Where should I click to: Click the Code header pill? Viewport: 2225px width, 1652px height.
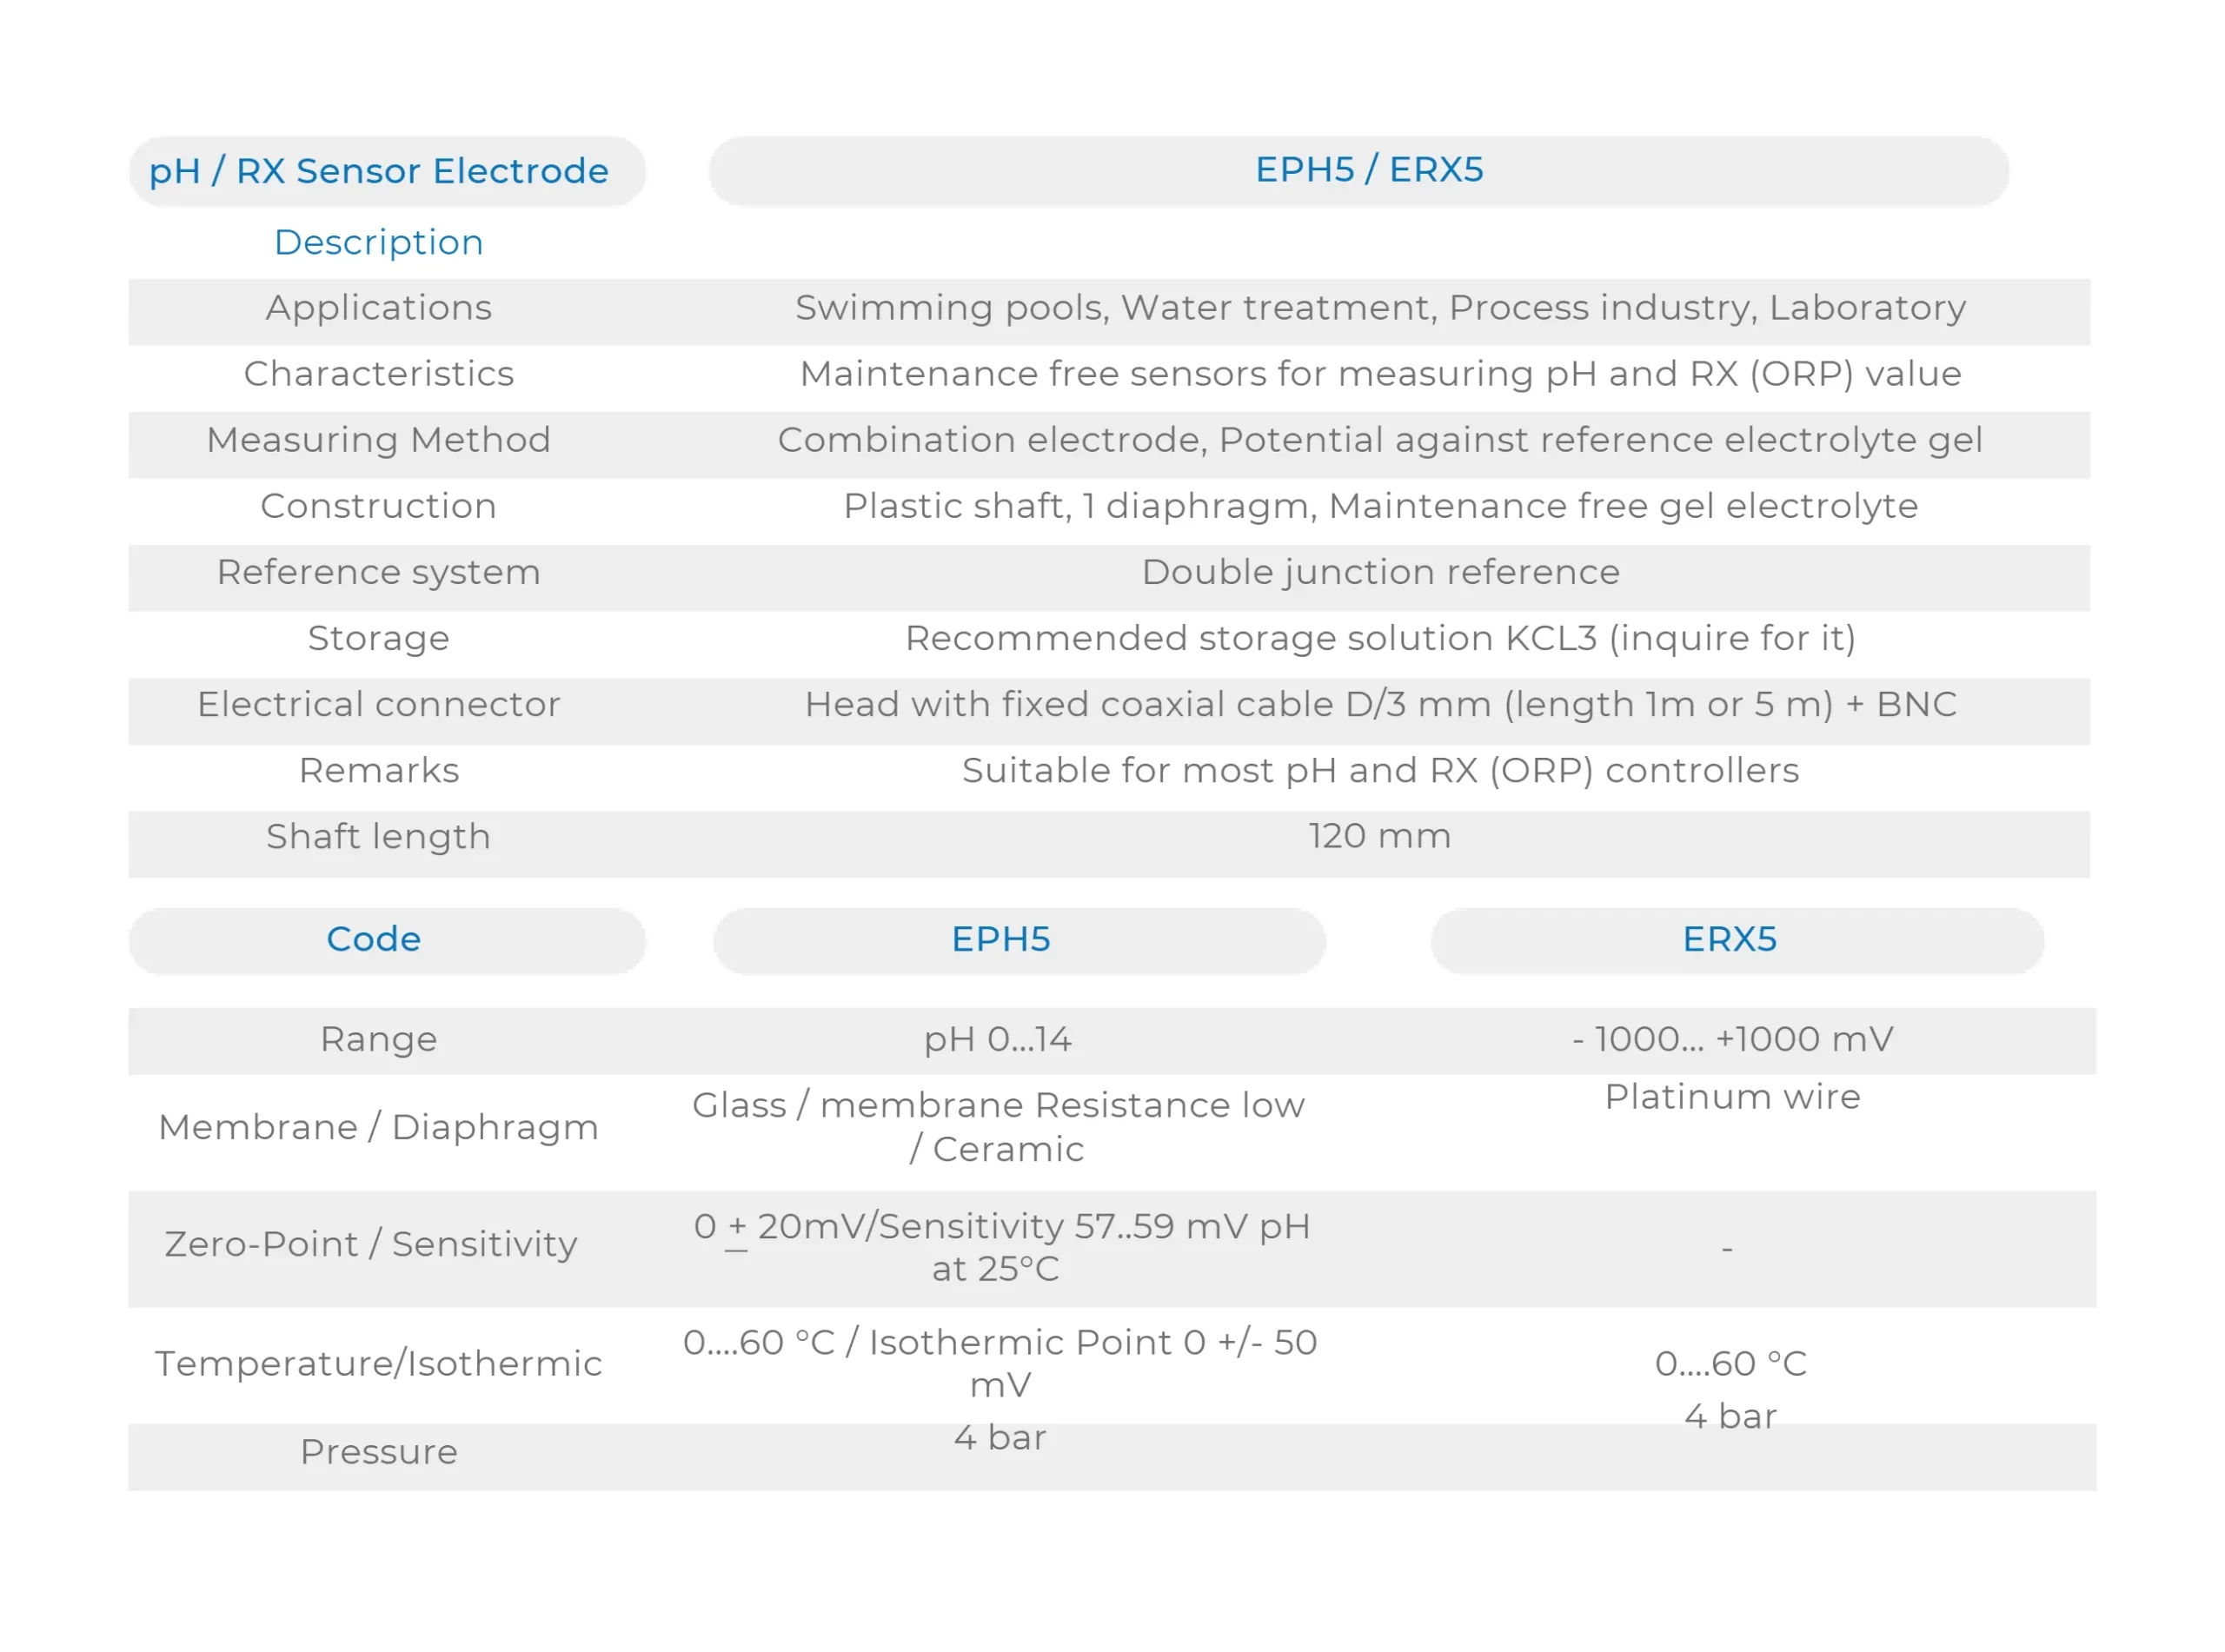[x=374, y=939]
